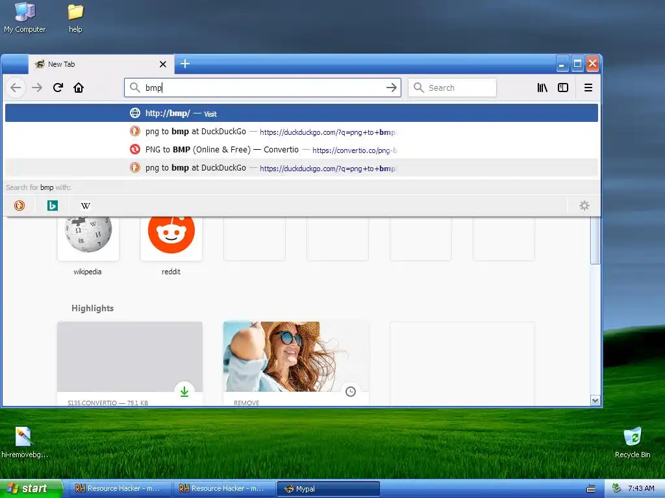Image resolution: width=665 pixels, height=498 pixels.
Task: Click inside the address bar with bmp
Action: point(262,88)
